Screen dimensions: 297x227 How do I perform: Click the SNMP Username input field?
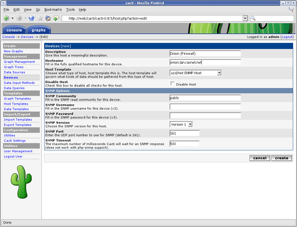205,107
